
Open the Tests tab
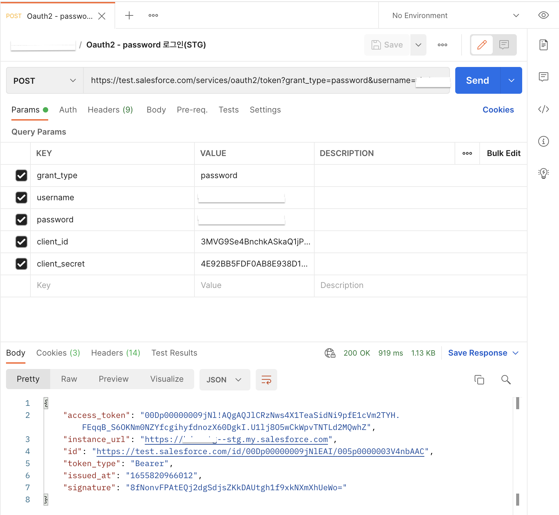click(229, 110)
